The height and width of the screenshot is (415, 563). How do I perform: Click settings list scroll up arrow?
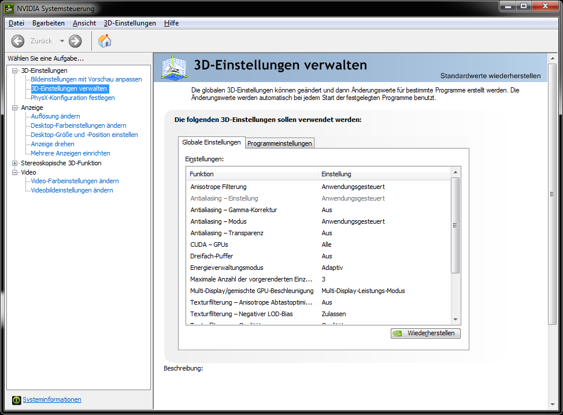click(x=455, y=172)
